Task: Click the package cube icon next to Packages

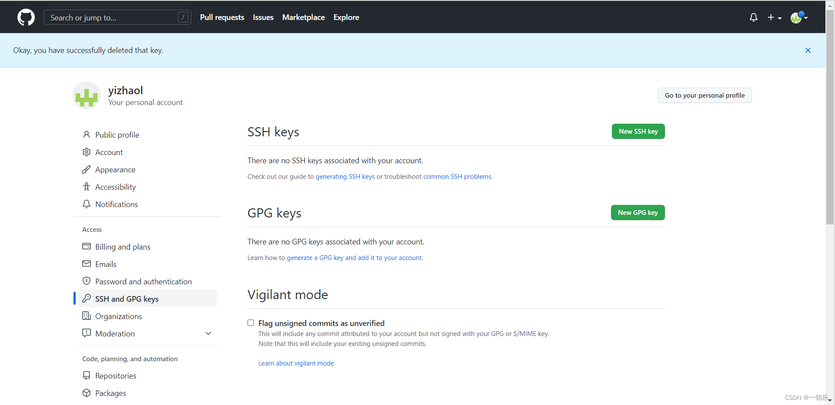Action: click(x=87, y=393)
